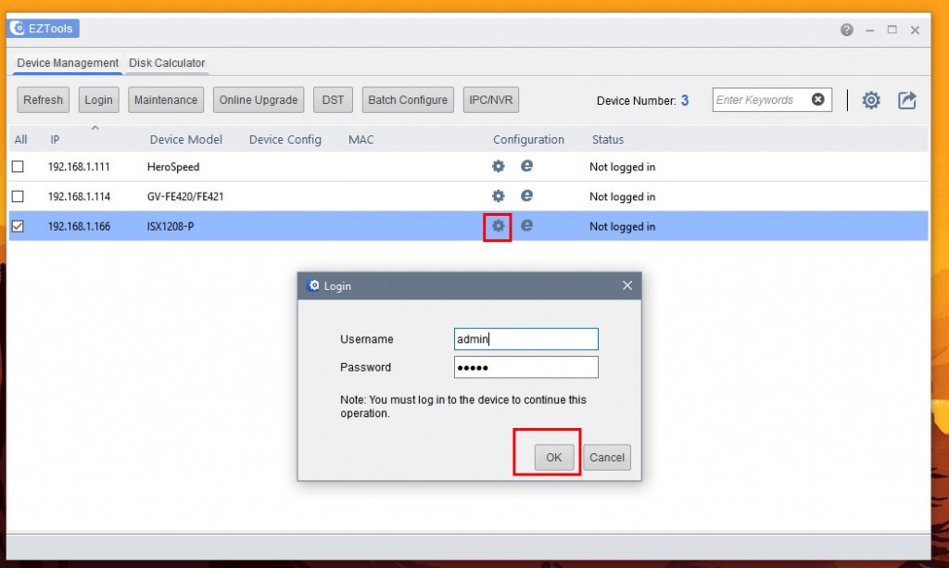
Task: Confirm login with OK
Action: [554, 458]
